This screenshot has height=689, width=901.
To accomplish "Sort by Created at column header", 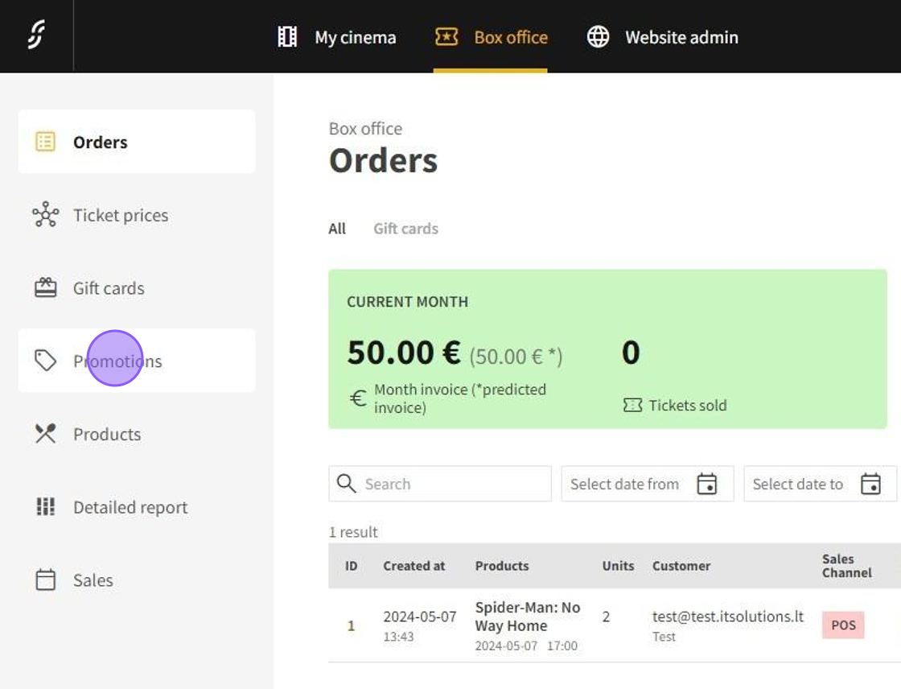I will click(413, 566).
